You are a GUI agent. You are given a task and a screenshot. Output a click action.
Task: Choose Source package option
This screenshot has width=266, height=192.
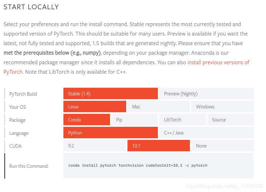[230, 120]
